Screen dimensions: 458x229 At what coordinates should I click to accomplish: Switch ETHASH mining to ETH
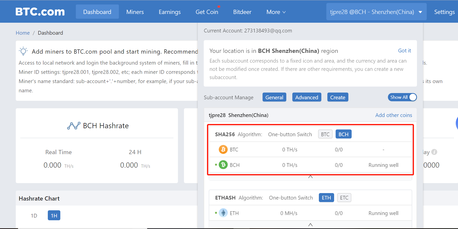point(326,198)
